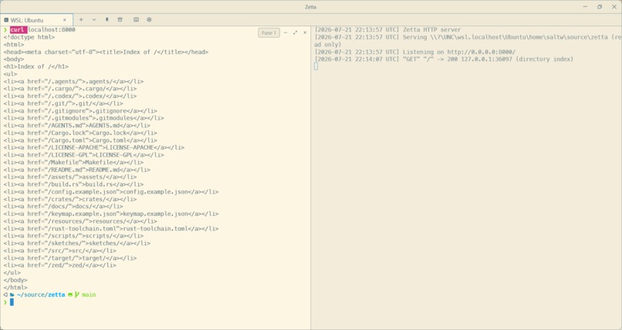
Task: Click the README.md list entry line
Action: [77, 170]
